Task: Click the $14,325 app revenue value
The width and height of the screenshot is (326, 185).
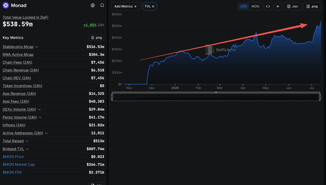Action: coord(97,94)
